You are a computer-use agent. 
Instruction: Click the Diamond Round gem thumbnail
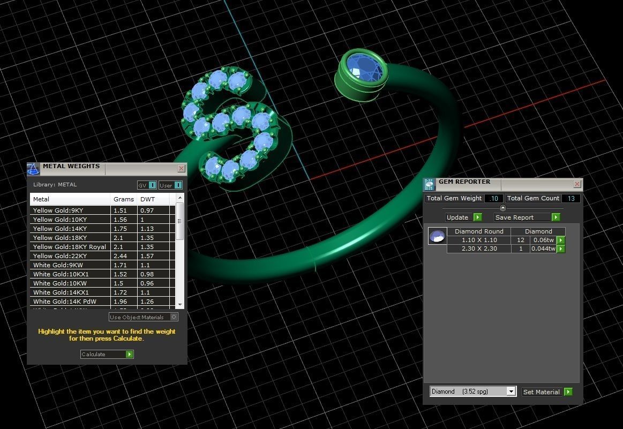(437, 236)
